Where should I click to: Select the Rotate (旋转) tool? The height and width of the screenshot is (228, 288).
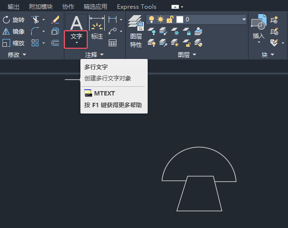tap(14, 19)
